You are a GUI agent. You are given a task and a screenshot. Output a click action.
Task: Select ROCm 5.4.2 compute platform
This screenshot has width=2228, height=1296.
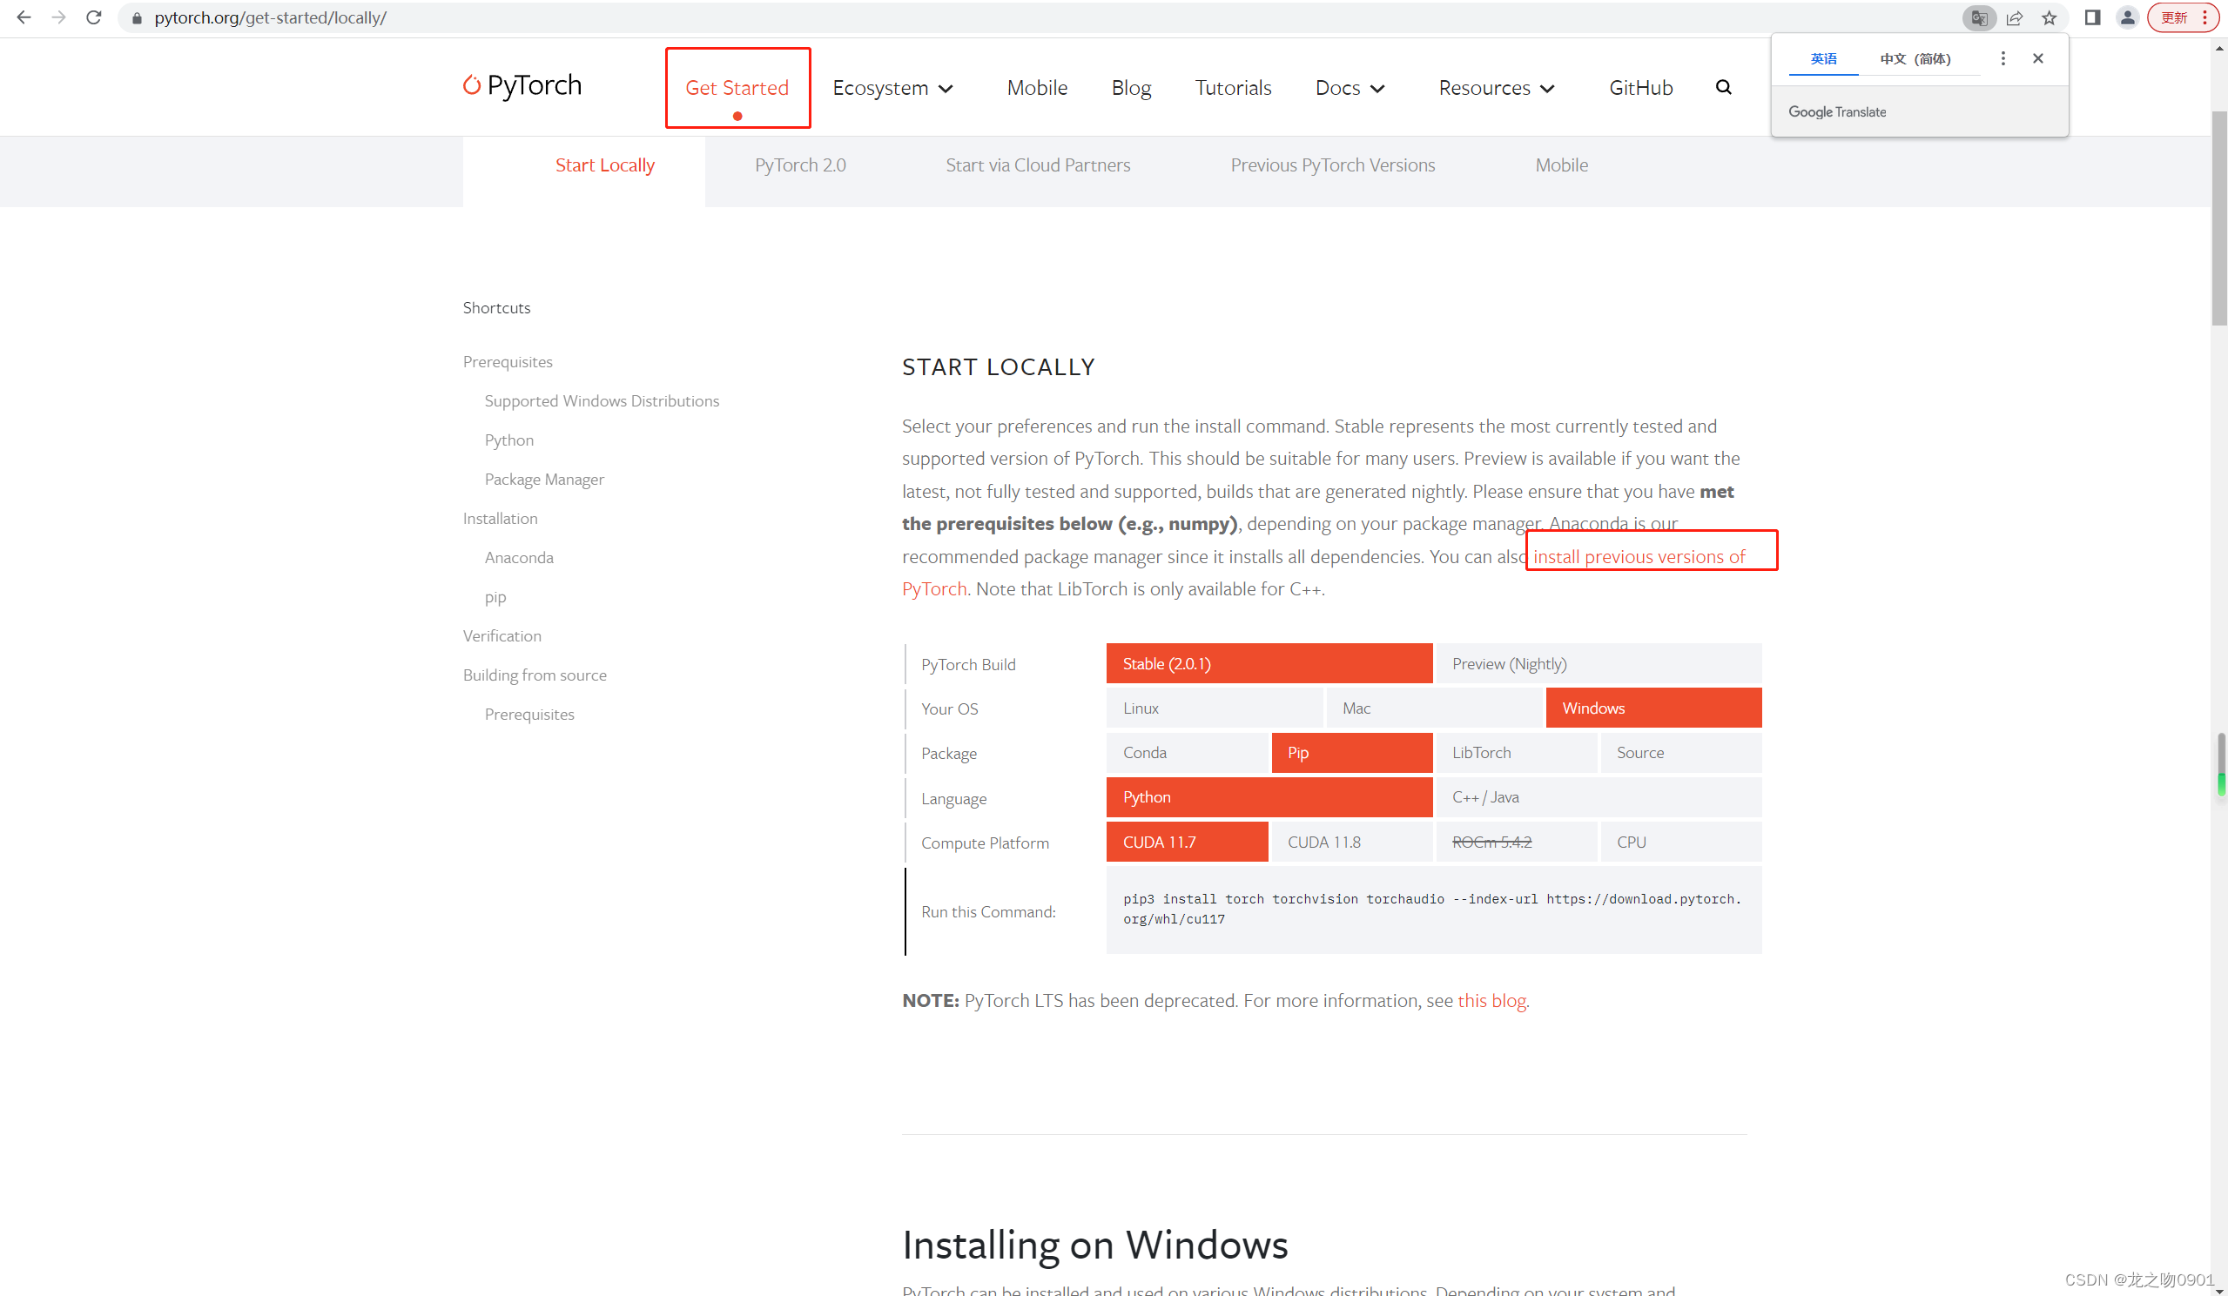tap(1517, 842)
